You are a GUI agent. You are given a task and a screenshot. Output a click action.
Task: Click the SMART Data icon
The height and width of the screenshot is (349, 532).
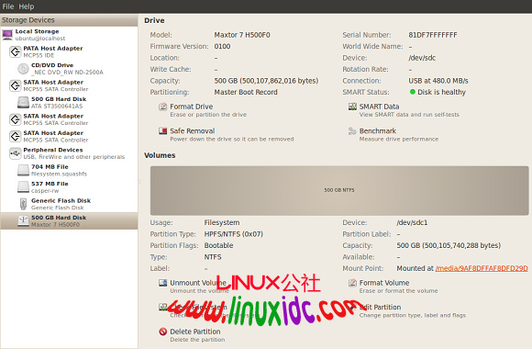point(352,107)
